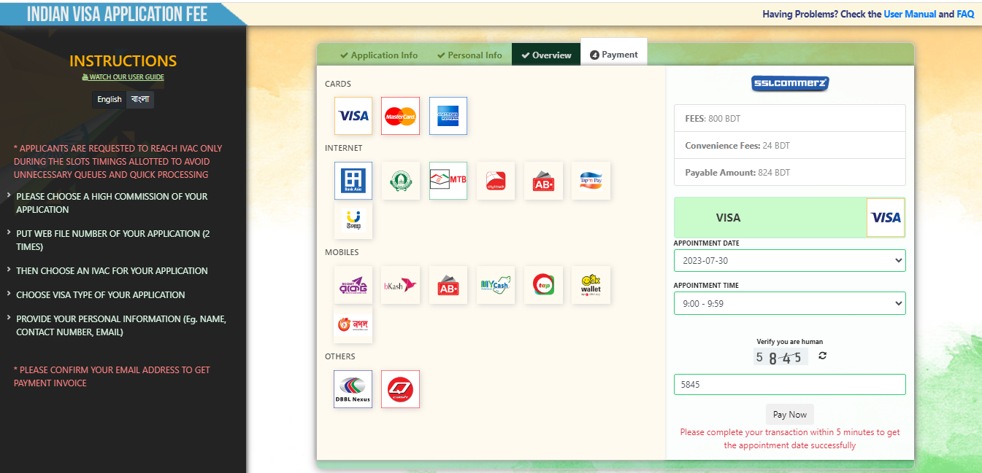Select MTB internet banking

pyautogui.click(x=448, y=181)
